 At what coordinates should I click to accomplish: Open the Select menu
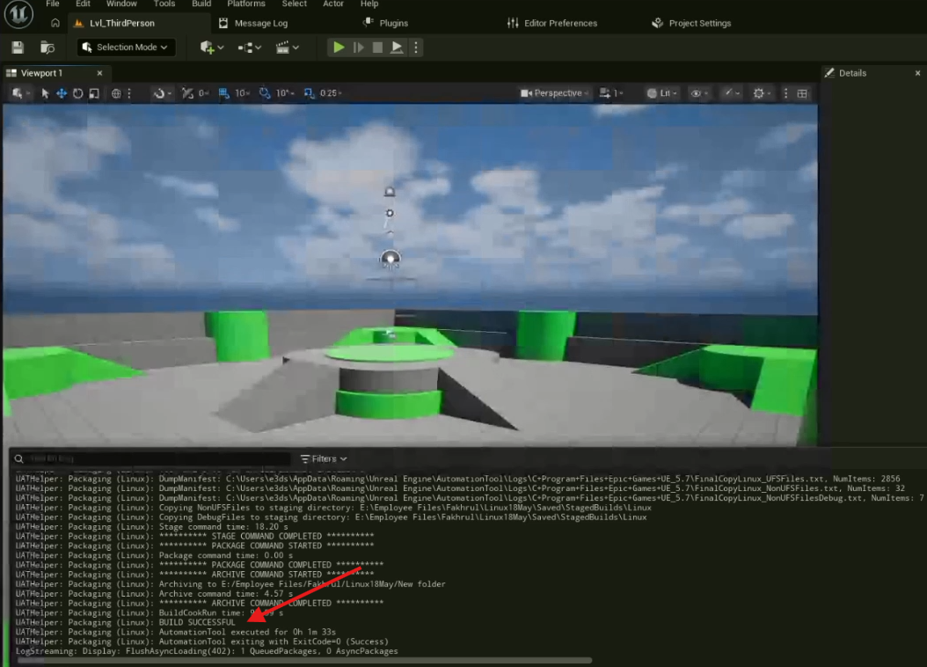(294, 4)
